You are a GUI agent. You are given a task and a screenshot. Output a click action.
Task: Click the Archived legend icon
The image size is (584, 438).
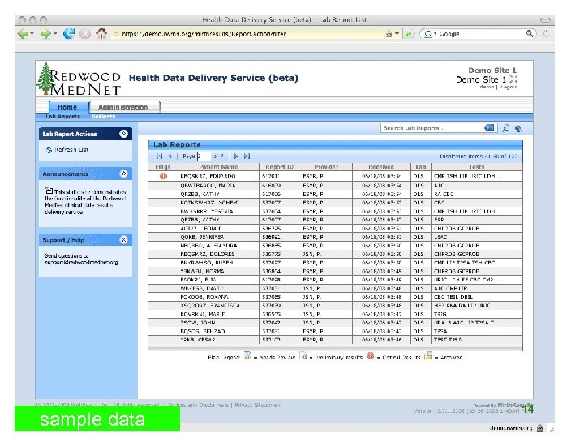click(x=428, y=356)
